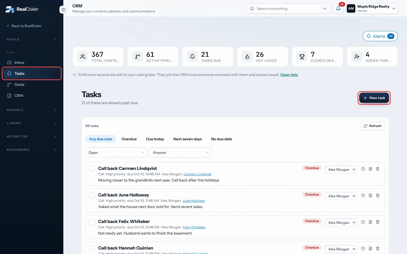
Task: Follow the Open lists link
Action: click(x=289, y=75)
